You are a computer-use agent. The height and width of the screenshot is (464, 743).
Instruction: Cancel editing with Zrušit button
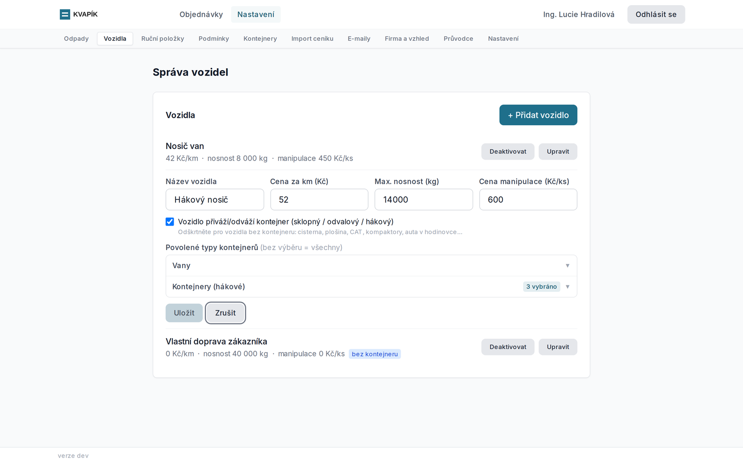(x=225, y=313)
